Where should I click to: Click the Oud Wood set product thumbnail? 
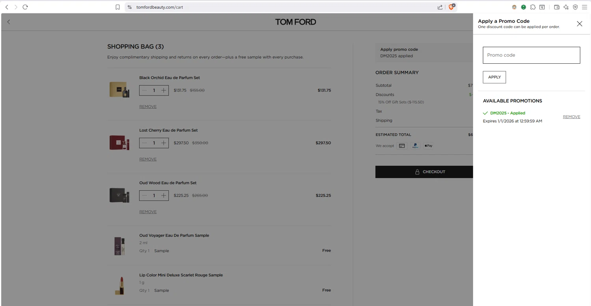pyautogui.click(x=119, y=195)
